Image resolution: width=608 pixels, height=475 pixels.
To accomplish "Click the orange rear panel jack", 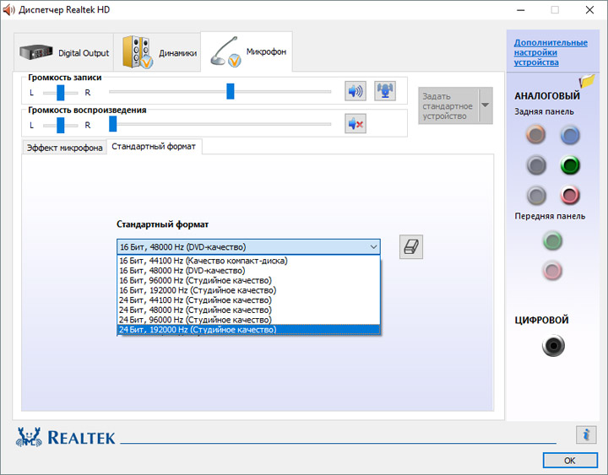I will tap(536, 135).
